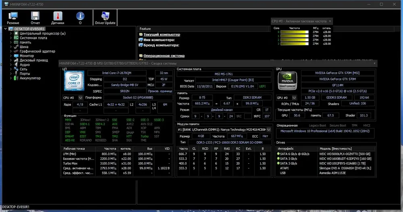The image size is (403, 212).
Task: Expand Центральный процессор tree node
Action: coord(11,33)
